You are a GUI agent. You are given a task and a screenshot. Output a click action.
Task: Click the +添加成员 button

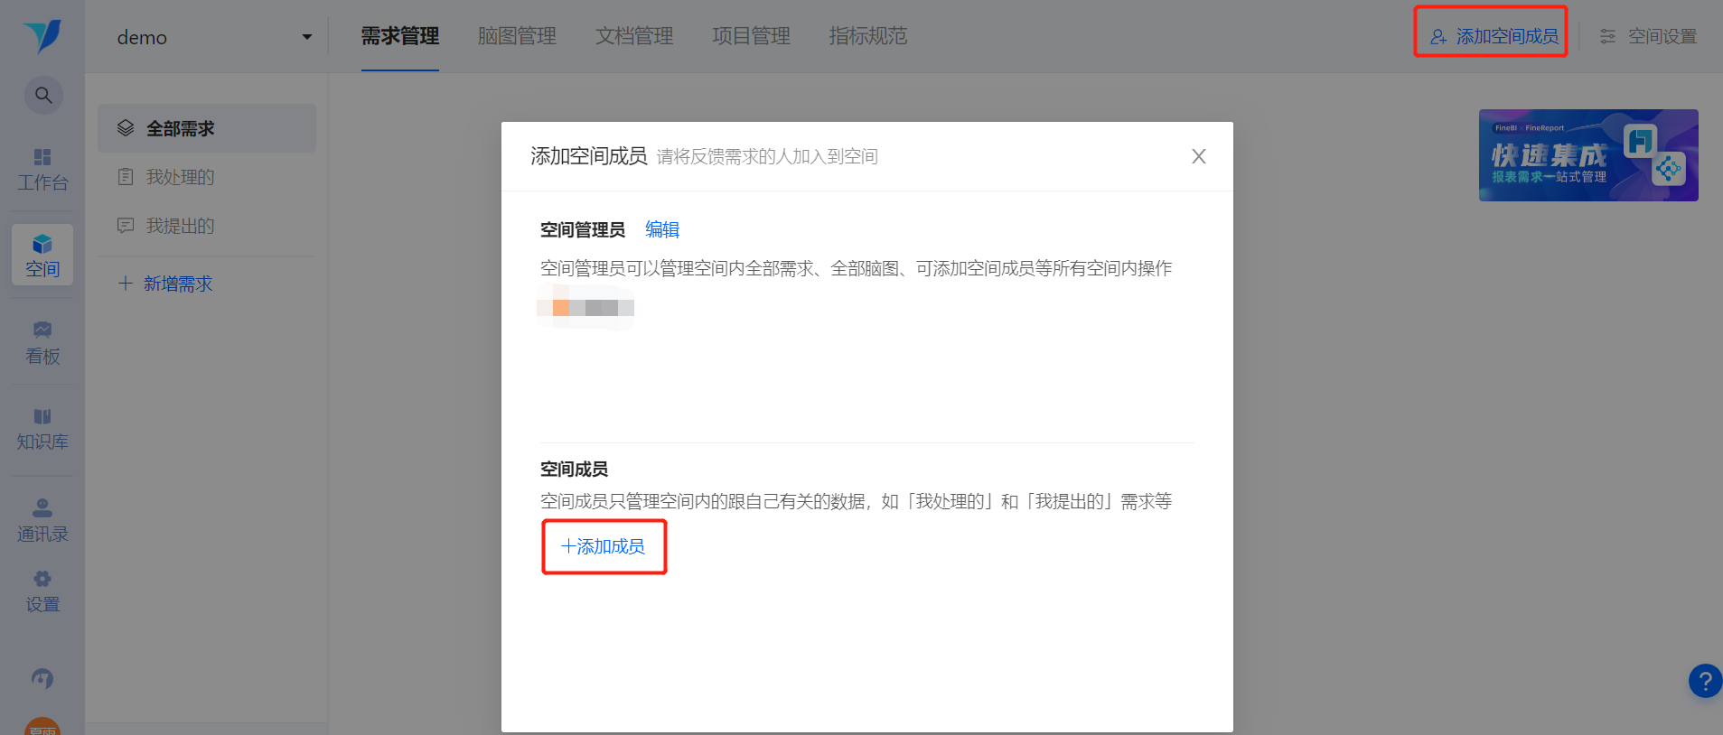[x=604, y=546]
